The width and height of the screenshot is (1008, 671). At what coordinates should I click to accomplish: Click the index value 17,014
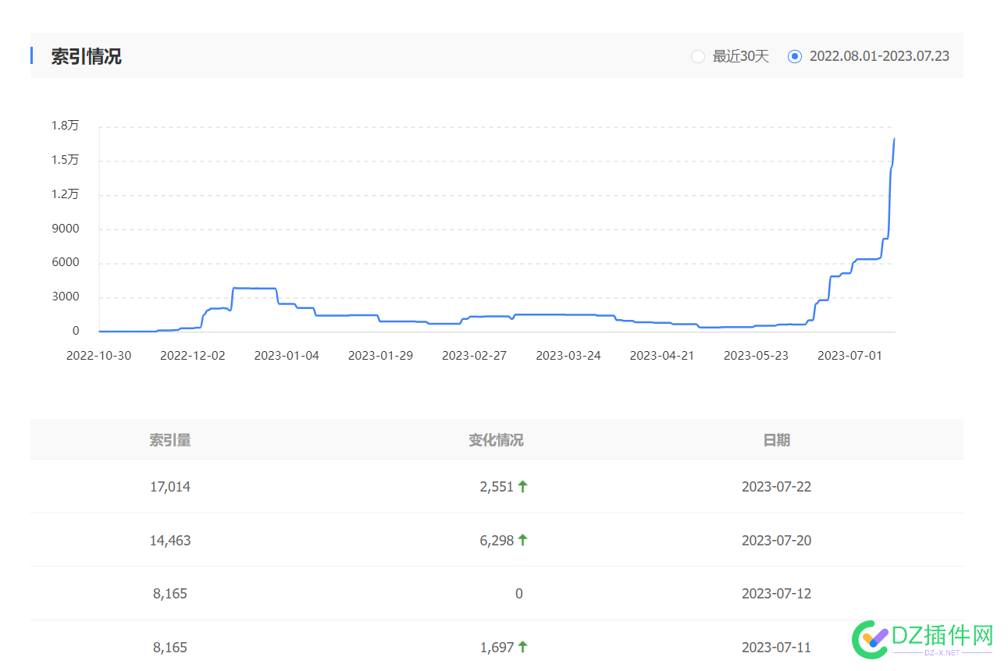[x=170, y=487]
